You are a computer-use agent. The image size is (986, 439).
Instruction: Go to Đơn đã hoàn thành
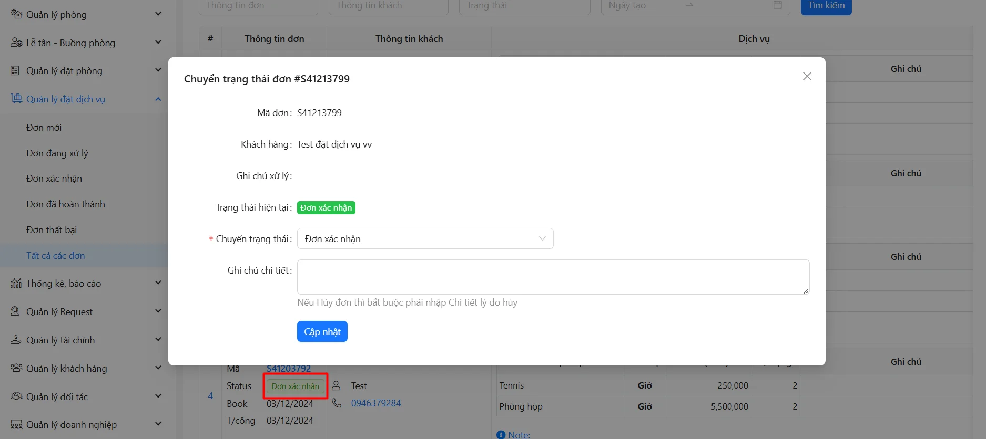65,204
